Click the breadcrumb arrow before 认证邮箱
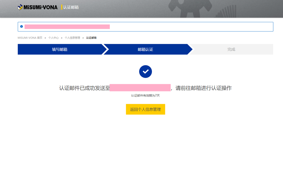 pyautogui.click(x=83, y=38)
